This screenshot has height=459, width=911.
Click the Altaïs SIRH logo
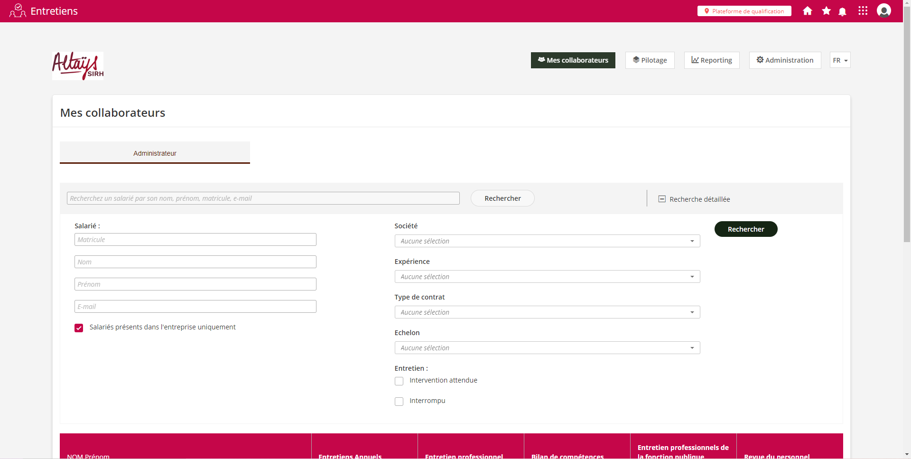point(78,66)
